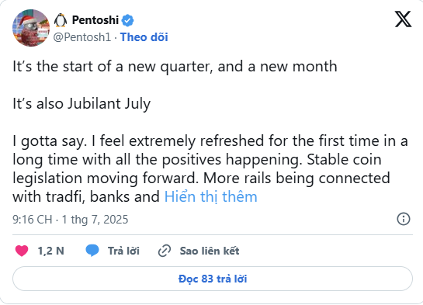
Task: Click the date 1 thg 7, 2025
Action: click(x=95, y=220)
